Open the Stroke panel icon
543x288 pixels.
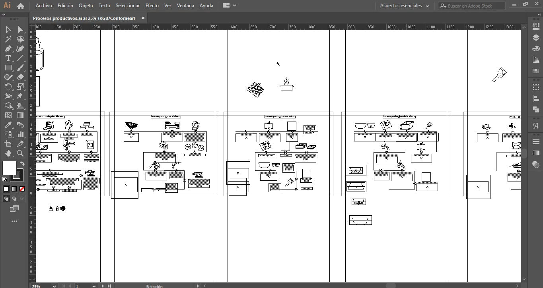[x=536, y=142]
